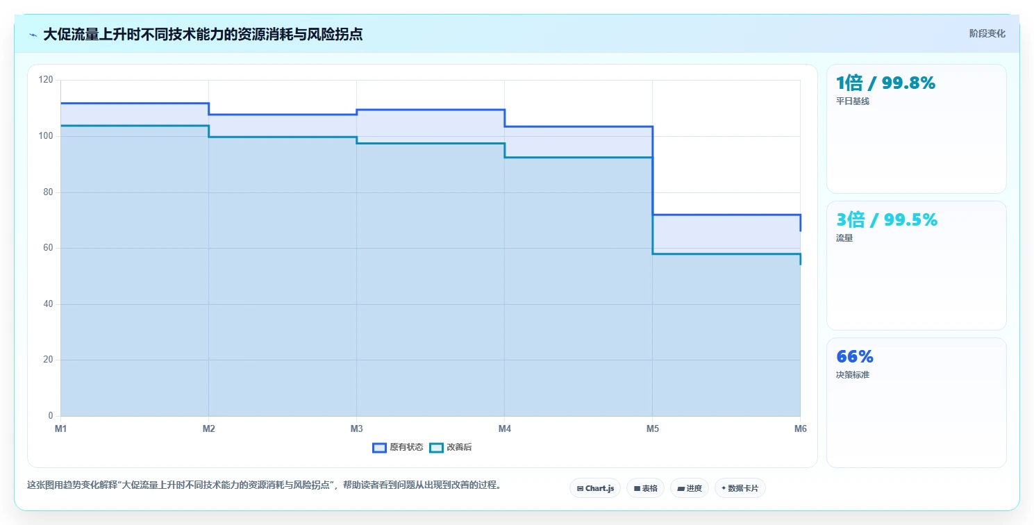Viewport: 1034px width, 525px height.
Task: Click the M6 x-axis label
Action: point(801,429)
